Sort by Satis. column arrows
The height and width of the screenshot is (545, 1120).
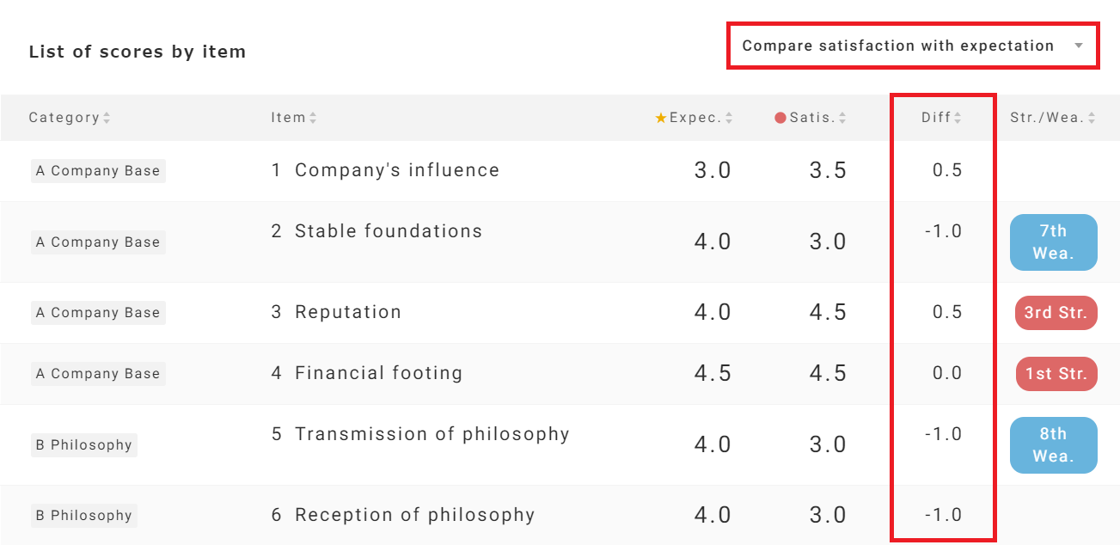[842, 119]
